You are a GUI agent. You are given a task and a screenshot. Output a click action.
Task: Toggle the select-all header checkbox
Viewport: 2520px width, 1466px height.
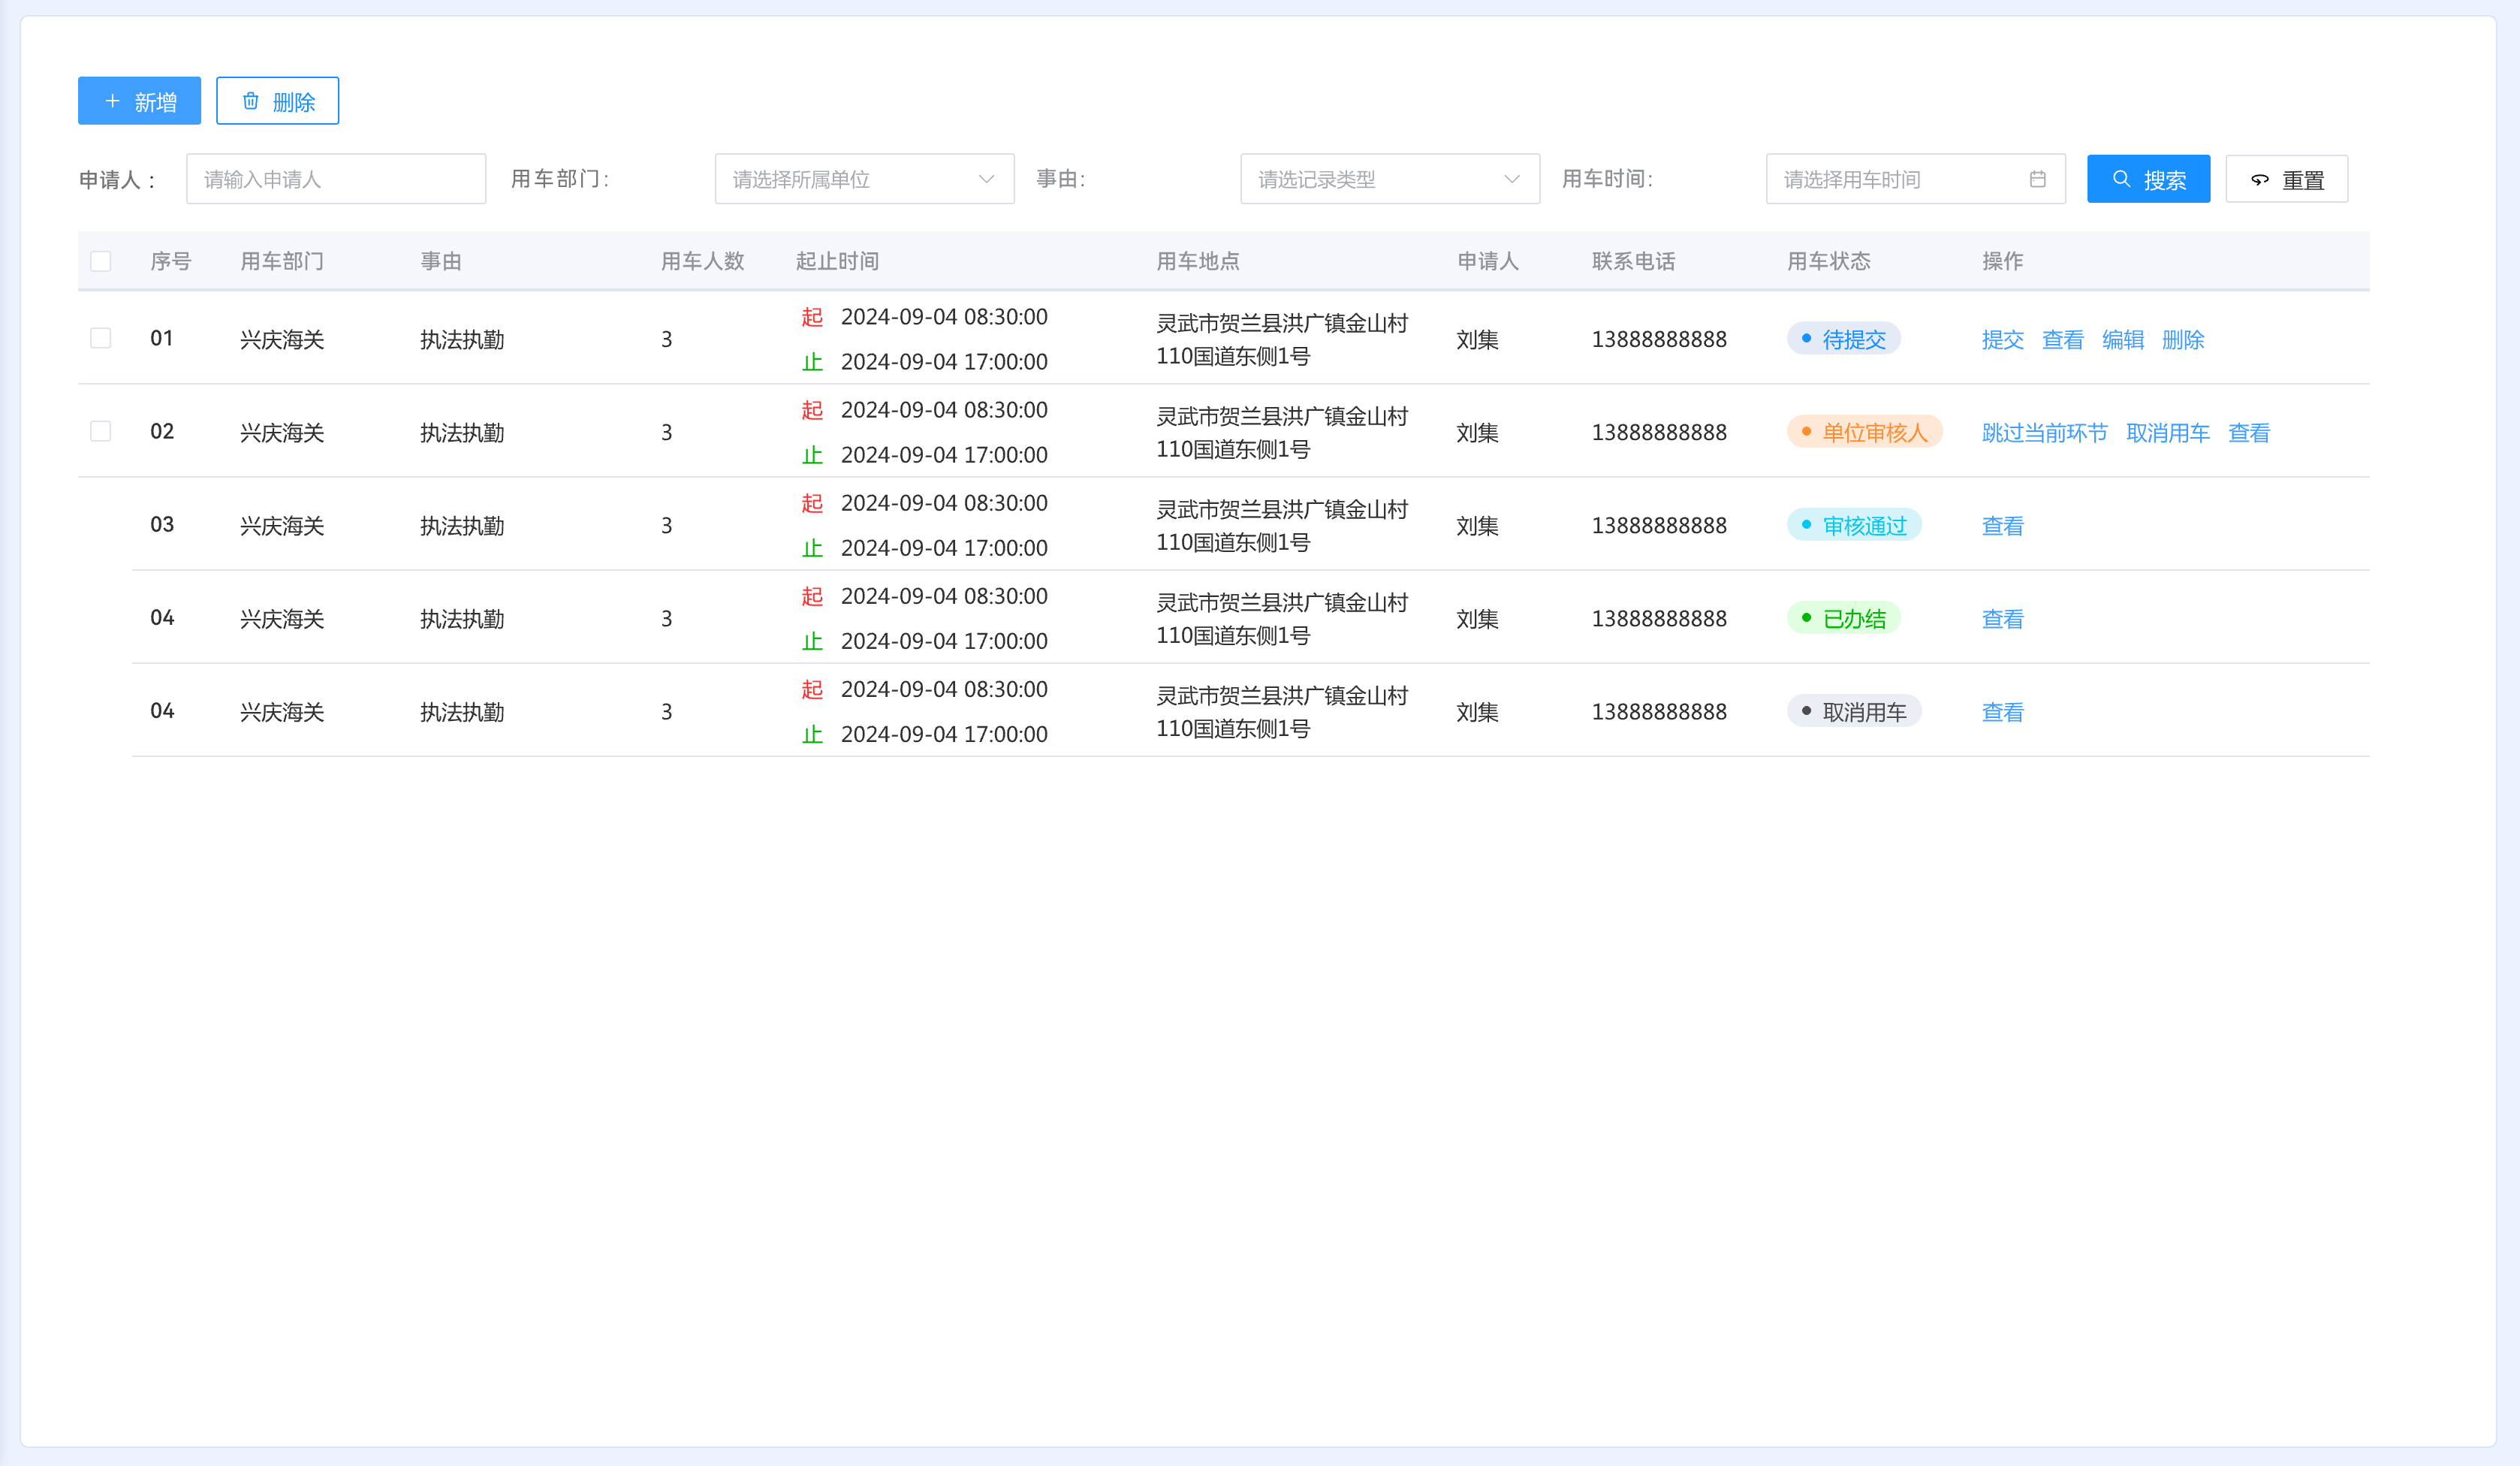(x=101, y=261)
